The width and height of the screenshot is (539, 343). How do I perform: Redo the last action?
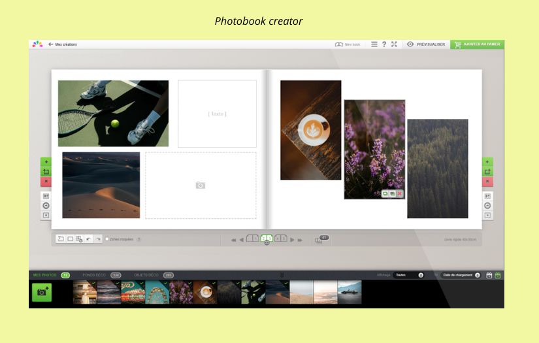click(98, 239)
